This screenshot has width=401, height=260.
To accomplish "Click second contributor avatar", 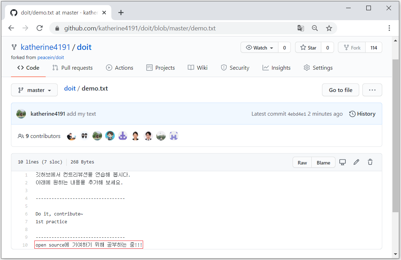I will click(x=84, y=136).
